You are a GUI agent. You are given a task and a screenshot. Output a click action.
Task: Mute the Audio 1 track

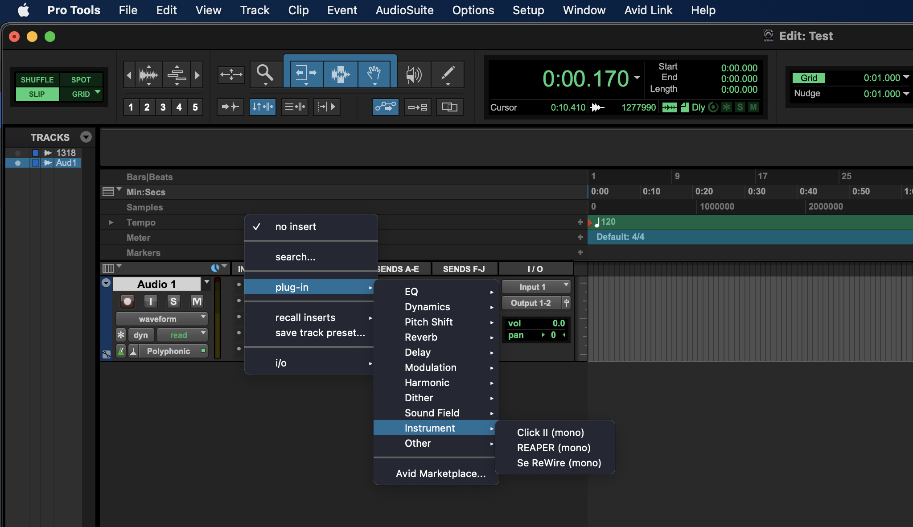click(x=197, y=302)
